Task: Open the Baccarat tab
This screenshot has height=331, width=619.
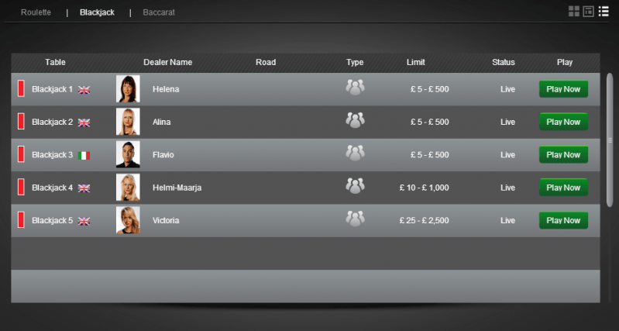Action: tap(159, 12)
